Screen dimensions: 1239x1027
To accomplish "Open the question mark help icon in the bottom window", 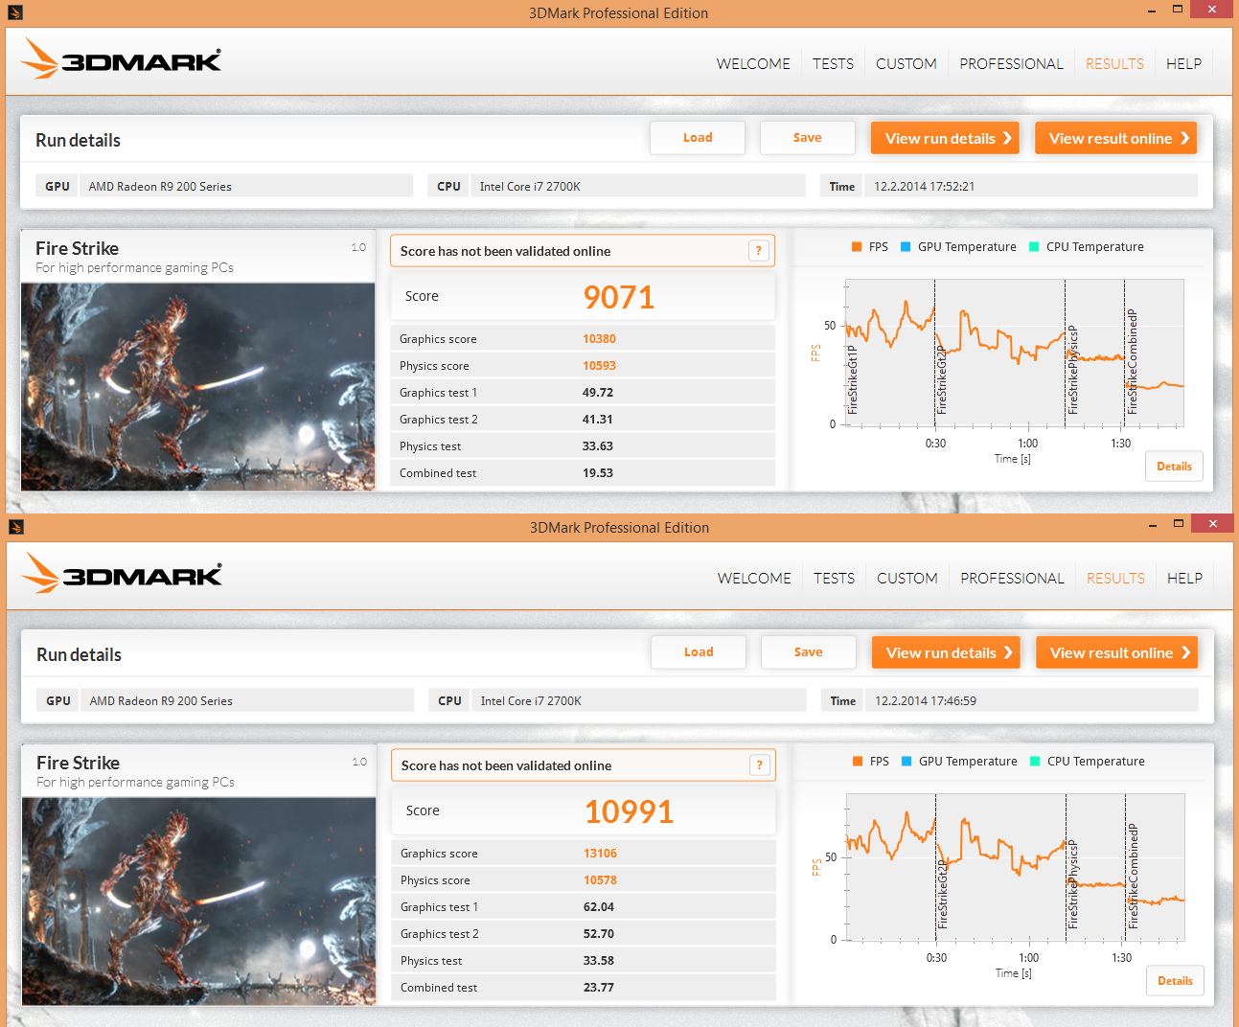I will 760,765.
